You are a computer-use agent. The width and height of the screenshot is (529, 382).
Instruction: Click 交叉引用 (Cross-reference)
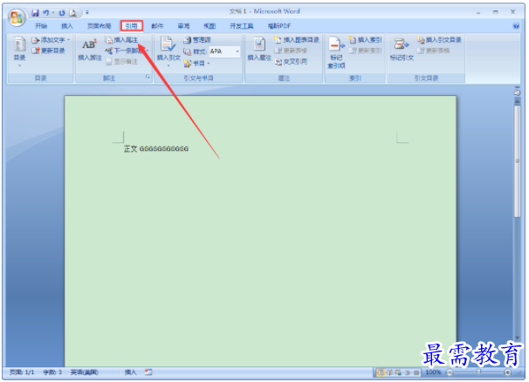coord(291,61)
